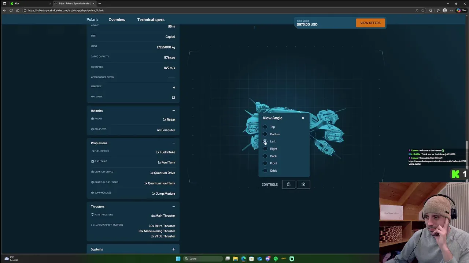The image size is (469, 263).
Task: Collapse the Avionics section
Action: [x=174, y=111]
